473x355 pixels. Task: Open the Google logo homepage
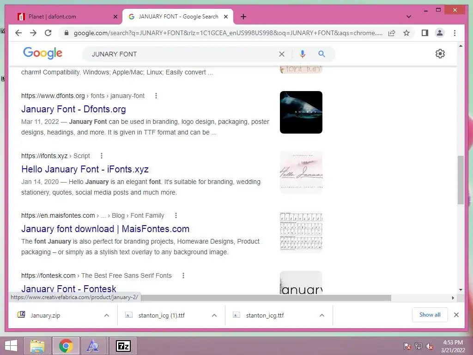point(42,53)
